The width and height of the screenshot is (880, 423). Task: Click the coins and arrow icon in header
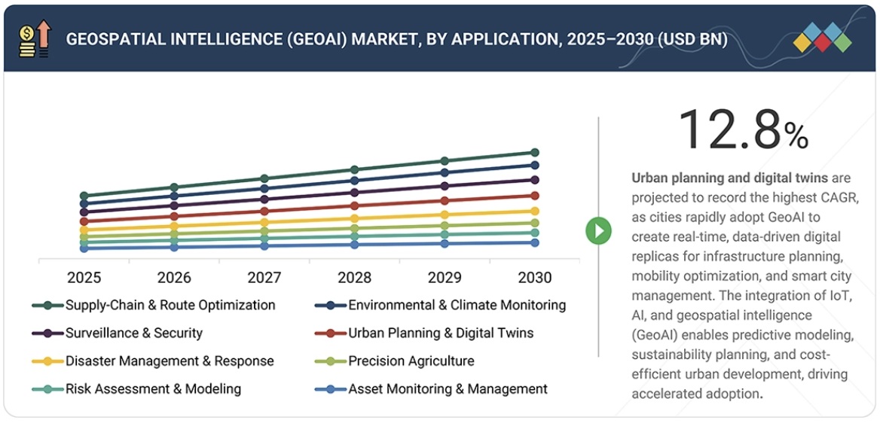[35, 39]
